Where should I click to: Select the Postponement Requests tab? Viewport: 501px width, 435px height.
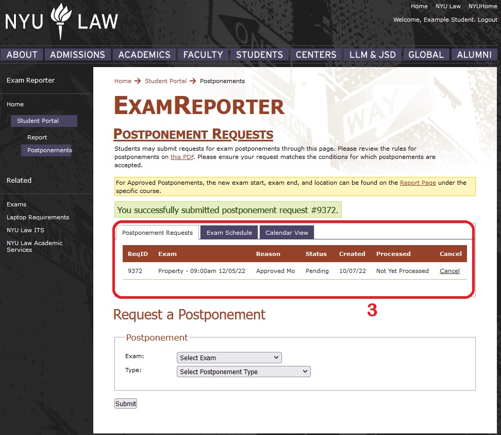[x=157, y=233]
